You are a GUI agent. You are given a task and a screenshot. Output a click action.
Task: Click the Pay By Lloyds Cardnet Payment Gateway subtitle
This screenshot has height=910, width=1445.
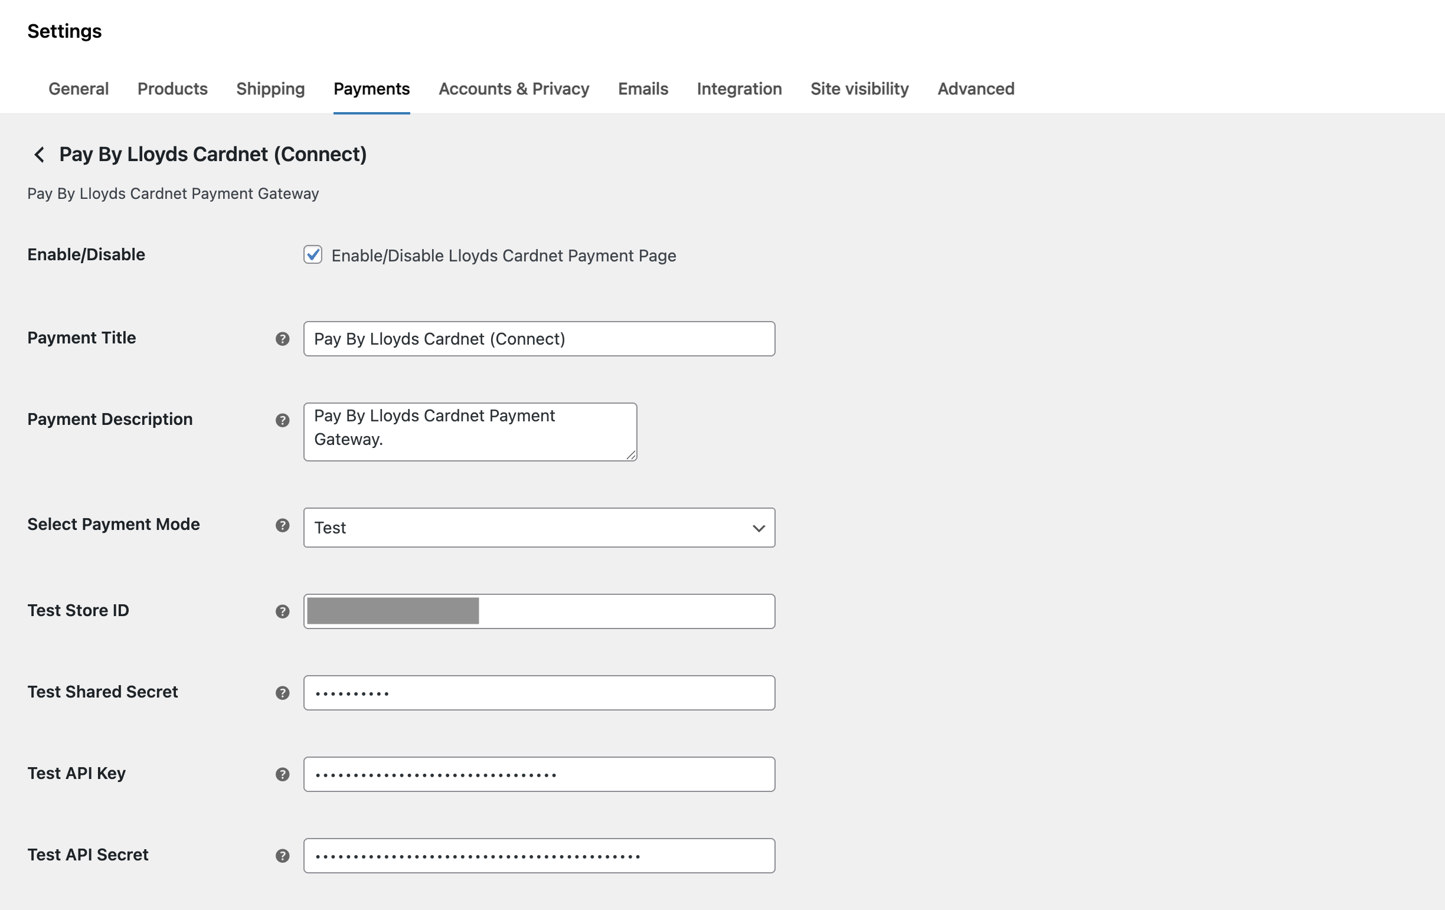(173, 194)
